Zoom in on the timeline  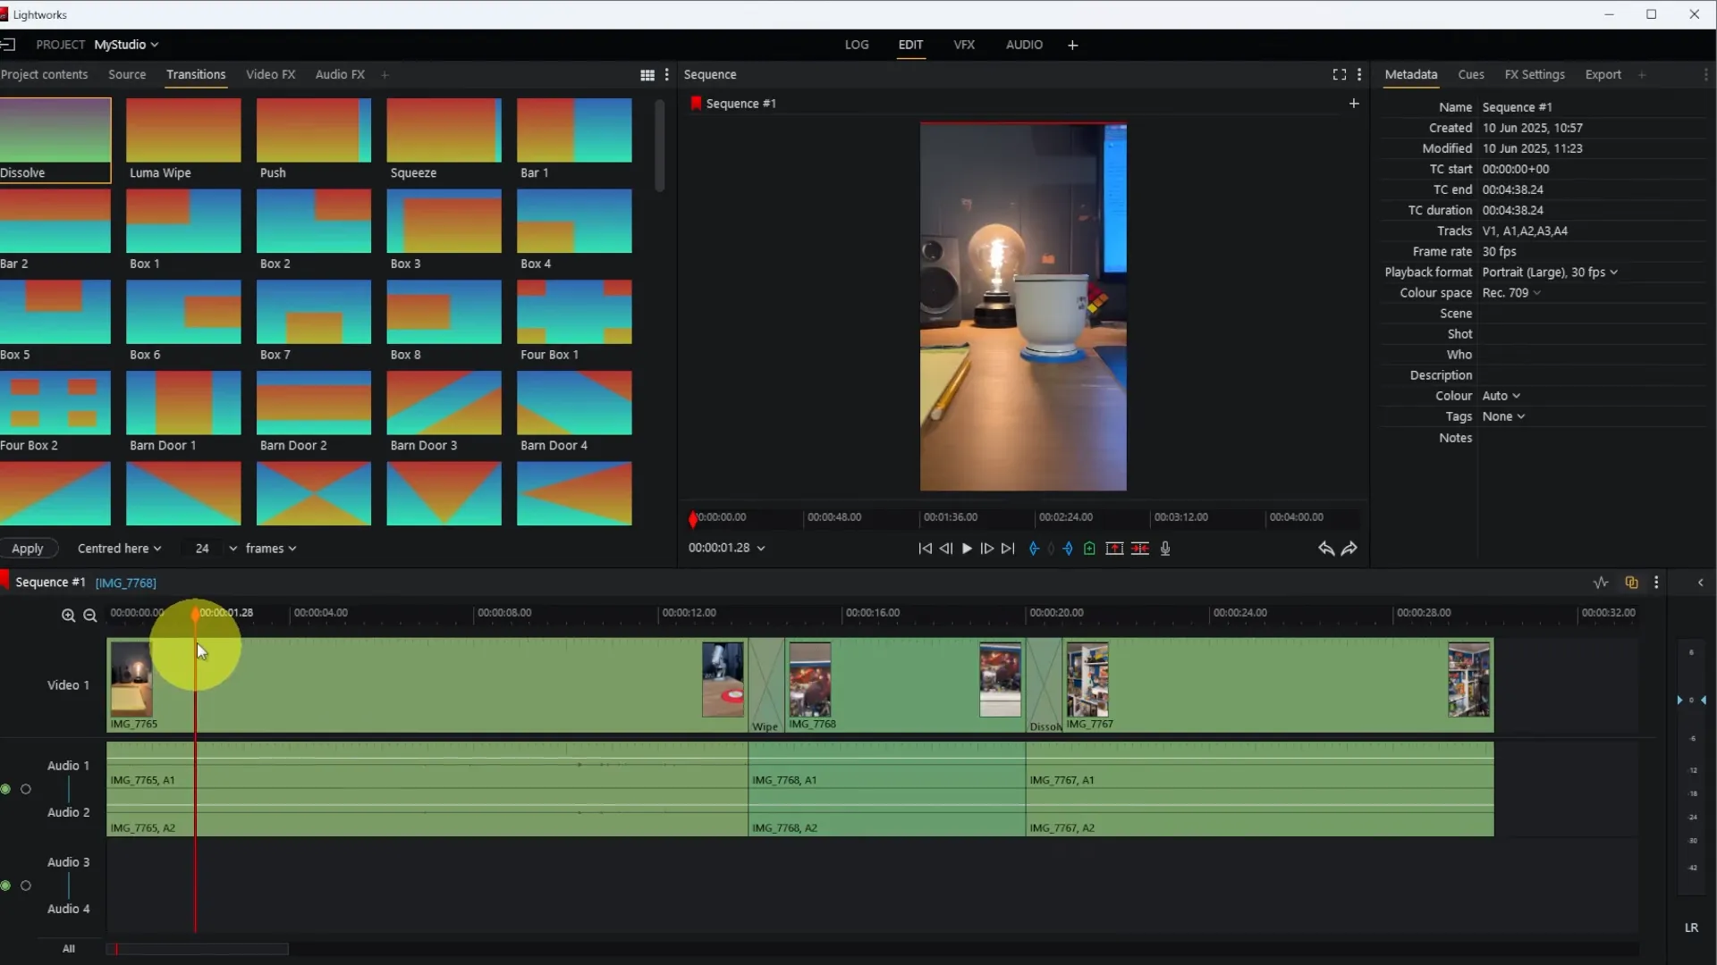(x=68, y=616)
